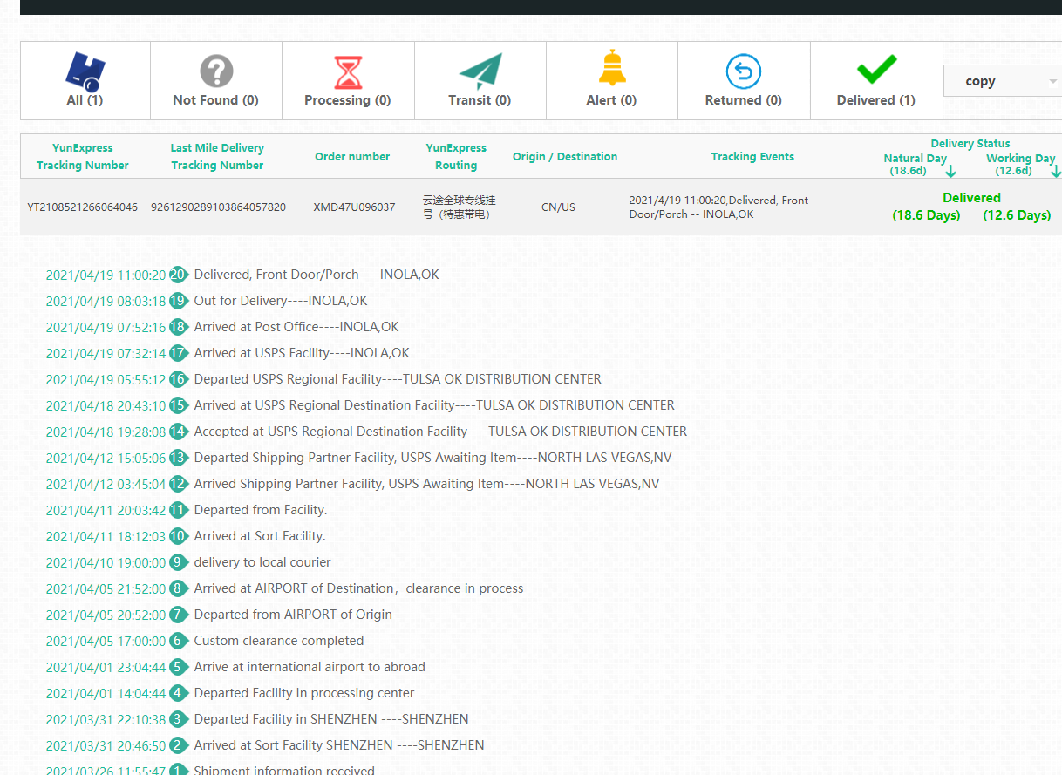The height and width of the screenshot is (775, 1062).
Task: Sort by Working Day arrow
Action: [x=1056, y=171]
